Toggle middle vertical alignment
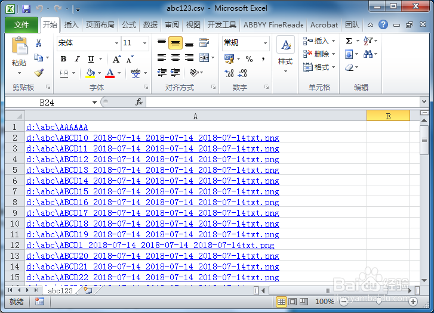 click(x=176, y=43)
